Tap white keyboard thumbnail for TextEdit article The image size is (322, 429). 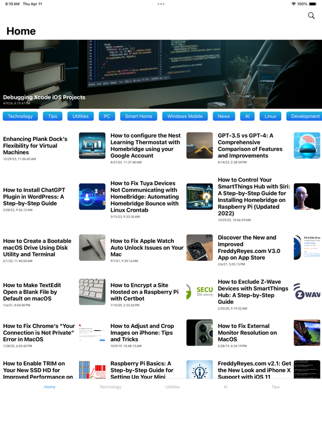pyautogui.click(x=92, y=292)
